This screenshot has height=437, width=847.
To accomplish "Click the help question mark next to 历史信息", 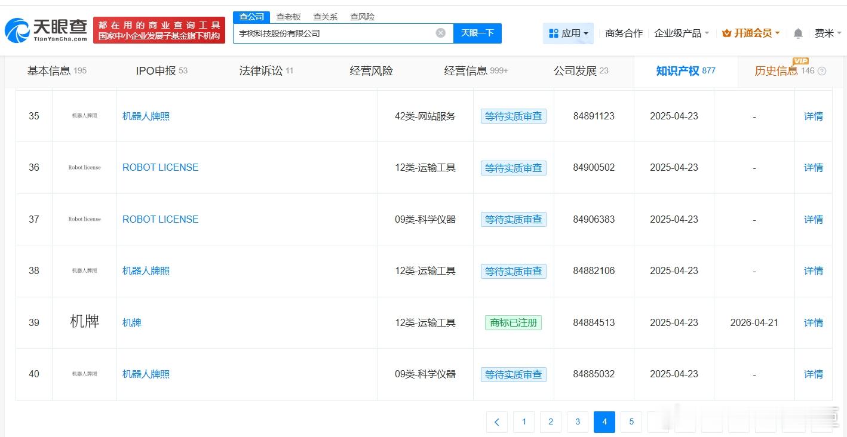I will coord(822,71).
